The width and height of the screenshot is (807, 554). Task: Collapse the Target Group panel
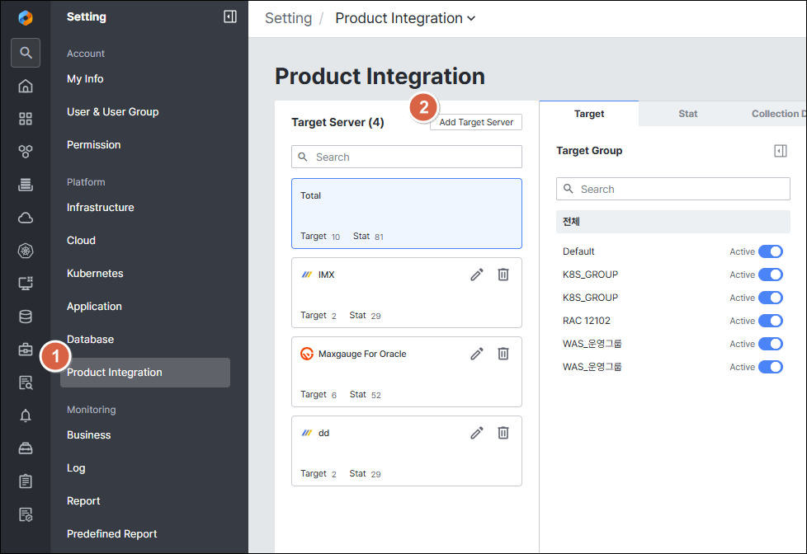(781, 151)
